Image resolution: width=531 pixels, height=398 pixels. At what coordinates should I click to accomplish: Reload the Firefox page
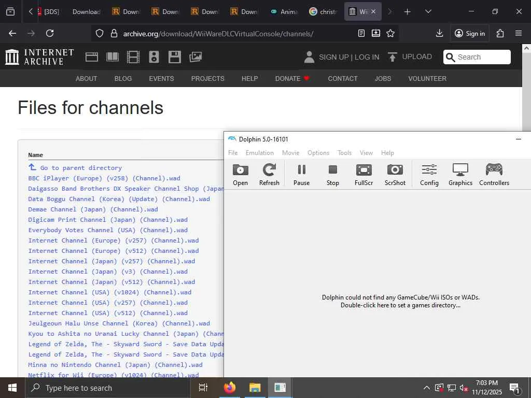coord(50,33)
